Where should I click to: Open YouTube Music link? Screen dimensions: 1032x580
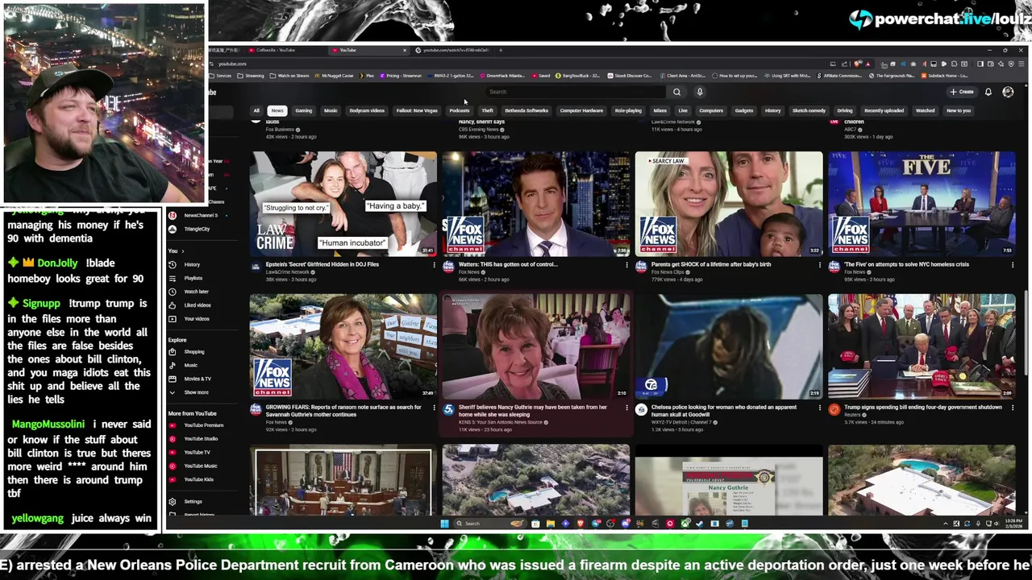[x=200, y=466]
